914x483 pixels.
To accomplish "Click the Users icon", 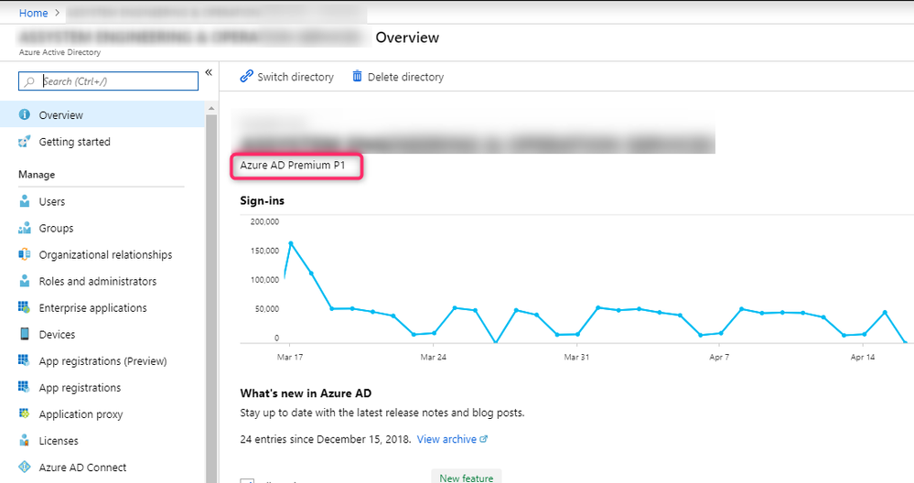I will [x=25, y=201].
